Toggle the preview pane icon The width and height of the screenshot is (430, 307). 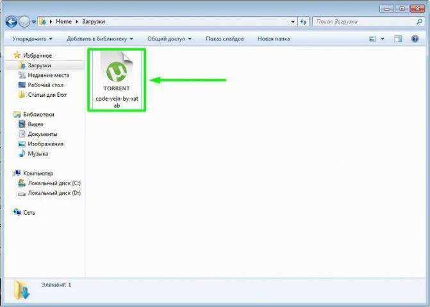click(x=398, y=39)
